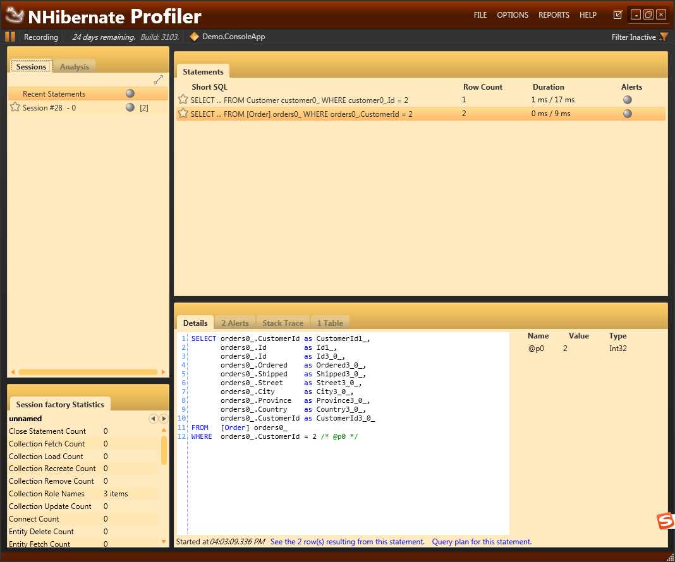Open the Session factory Statistics tab

tap(60, 404)
